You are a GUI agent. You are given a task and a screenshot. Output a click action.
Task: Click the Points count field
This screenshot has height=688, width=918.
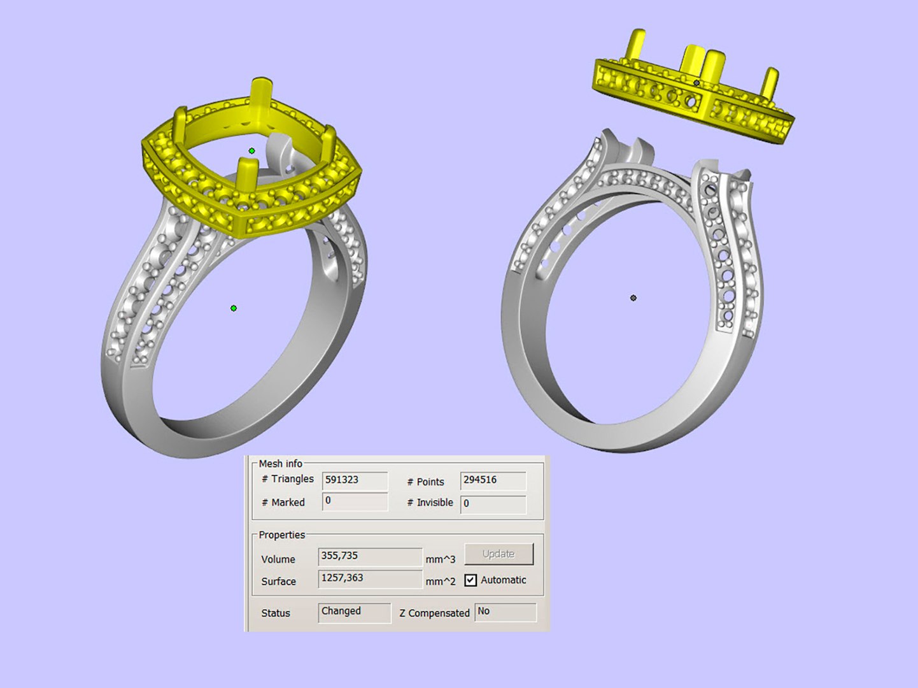493,480
